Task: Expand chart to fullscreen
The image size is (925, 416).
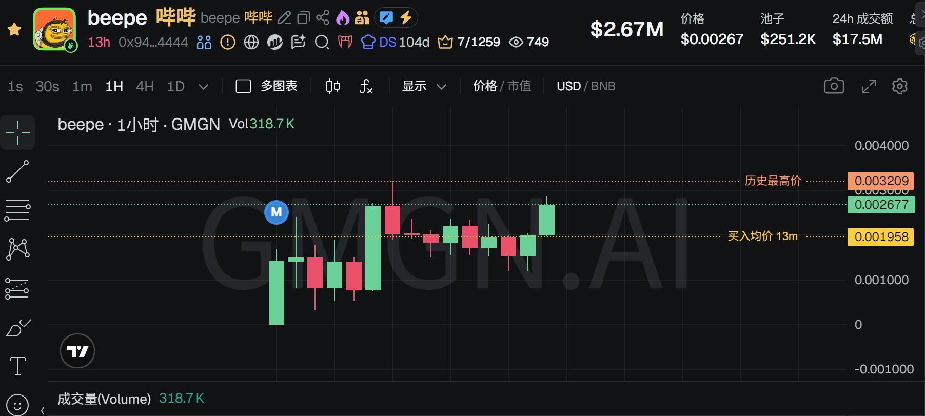Action: [x=869, y=86]
